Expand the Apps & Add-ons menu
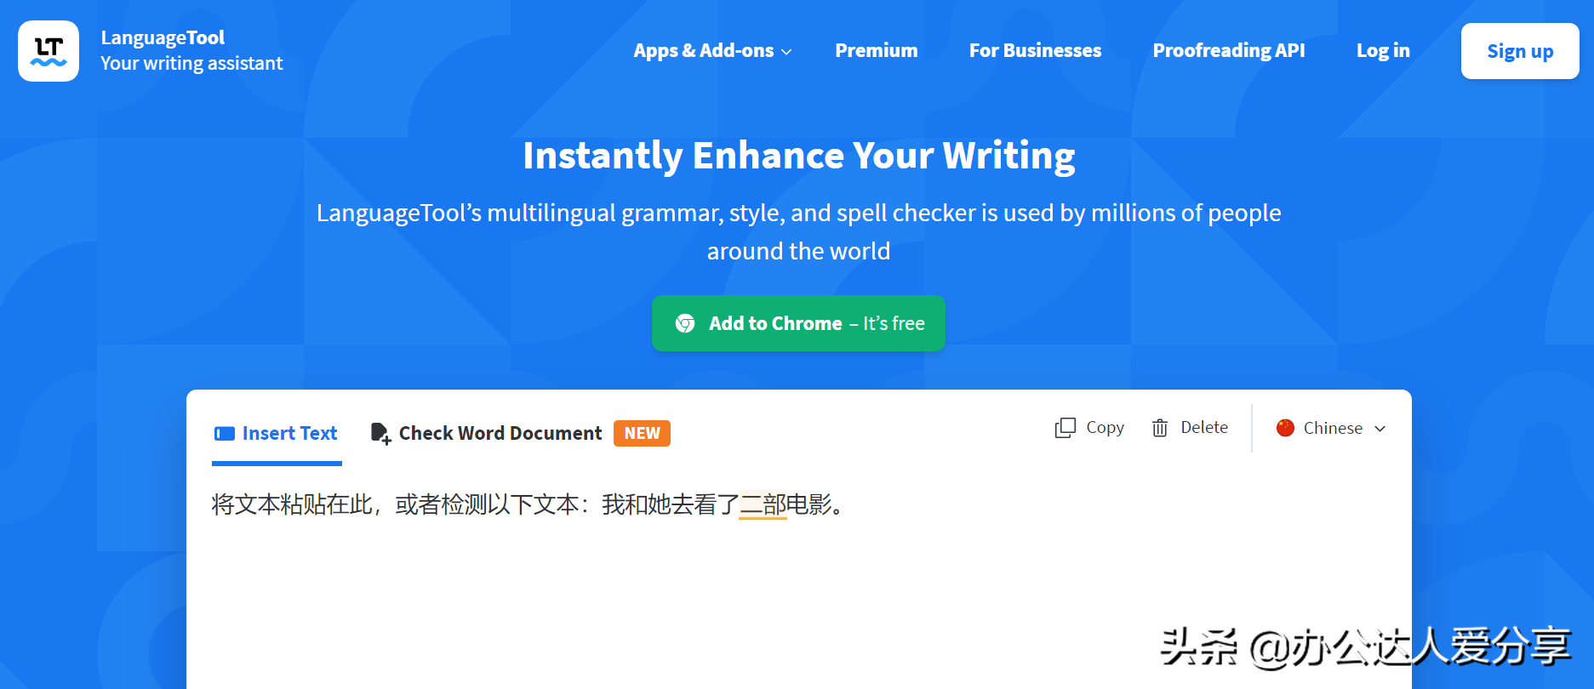 pyautogui.click(x=711, y=51)
